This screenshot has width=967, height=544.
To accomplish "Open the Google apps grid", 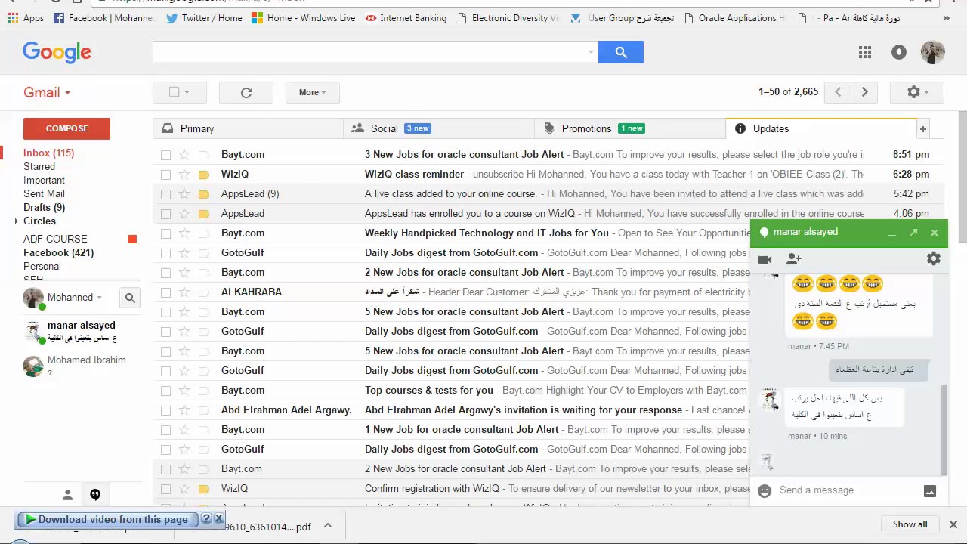I will [x=865, y=52].
